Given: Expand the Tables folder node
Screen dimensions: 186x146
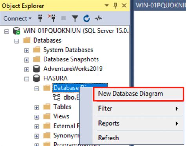Looking at the screenshot, I should pyautogui.click(x=37, y=107).
